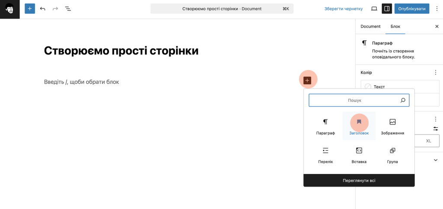Insert a Зображення block
Viewport: 443px width, 209px height.
coord(392,126)
